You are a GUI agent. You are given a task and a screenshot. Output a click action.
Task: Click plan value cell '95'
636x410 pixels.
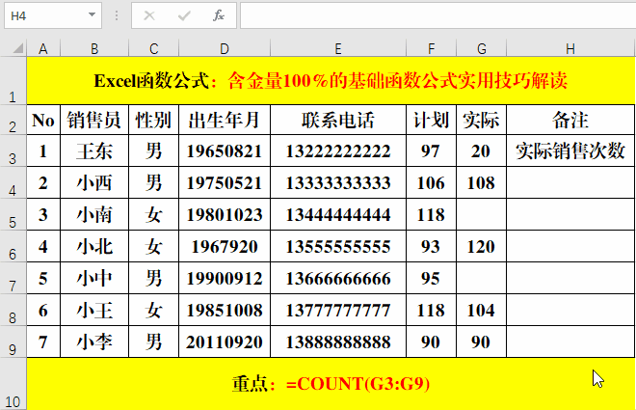point(431,278)
